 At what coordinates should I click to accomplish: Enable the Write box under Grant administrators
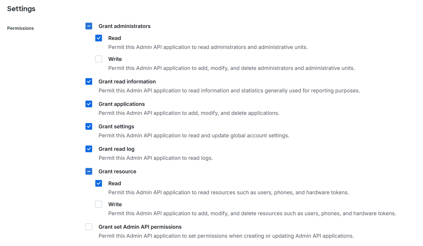click(x=99, y=59)
